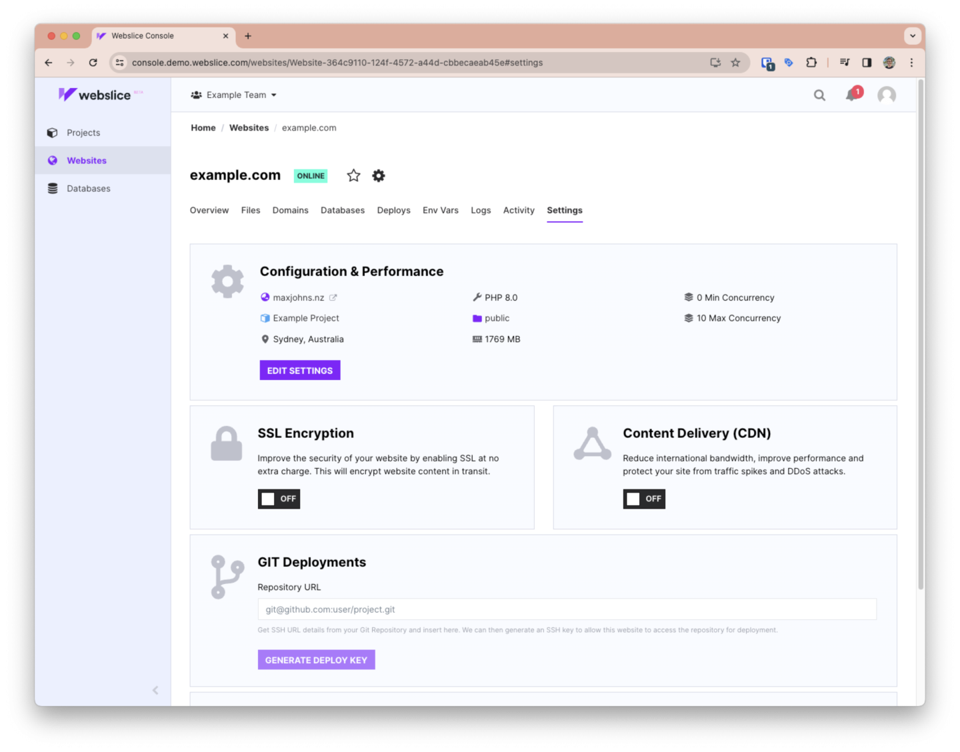Open the Domains tab

pyautogui.click(x=290, y=211)
